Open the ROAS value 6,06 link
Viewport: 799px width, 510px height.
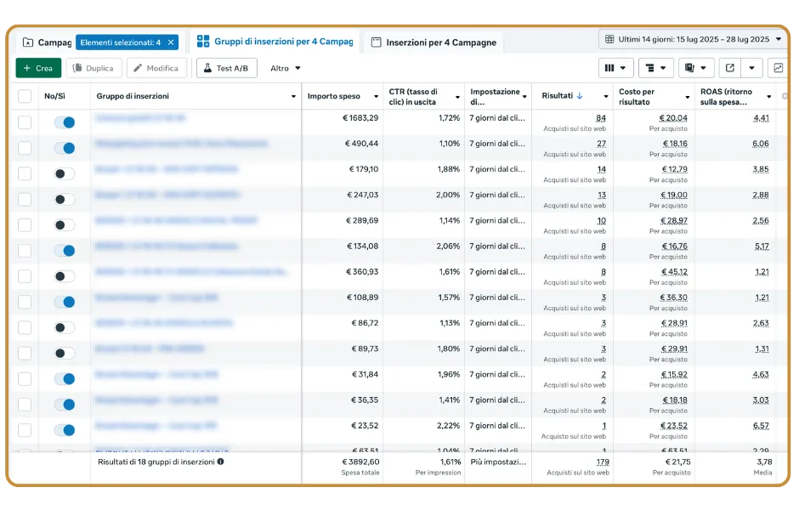[760, 143]
